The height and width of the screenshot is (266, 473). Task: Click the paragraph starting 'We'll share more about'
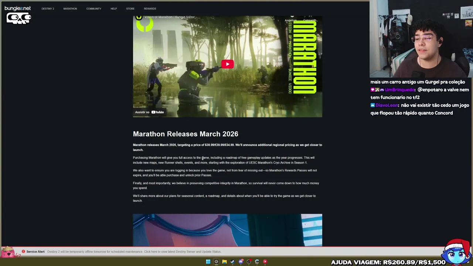click(224, 198)
